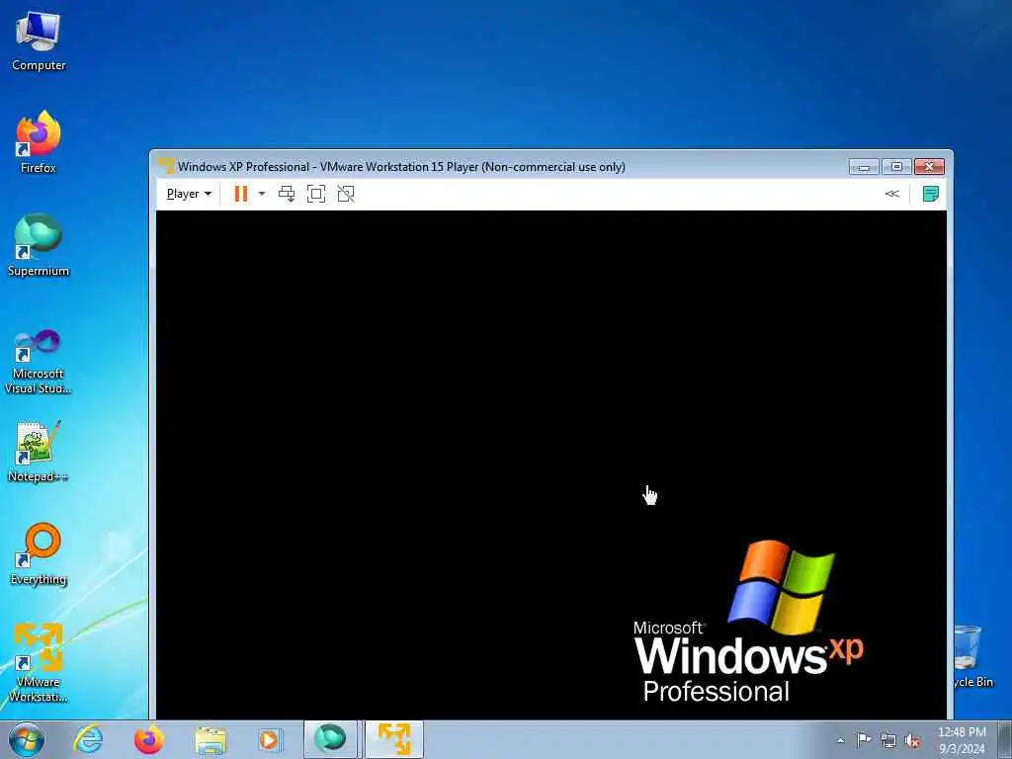Select the Supermium desktop shortcut

click(x=39, y=245)
